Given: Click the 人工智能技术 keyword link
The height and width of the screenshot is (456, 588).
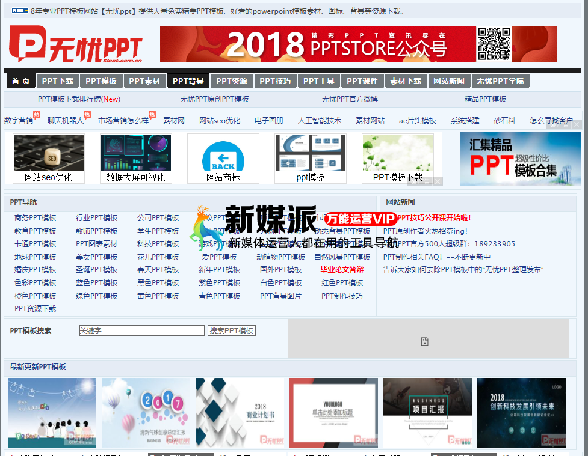Looking at the screenshot, I should [x=320, y=121].
